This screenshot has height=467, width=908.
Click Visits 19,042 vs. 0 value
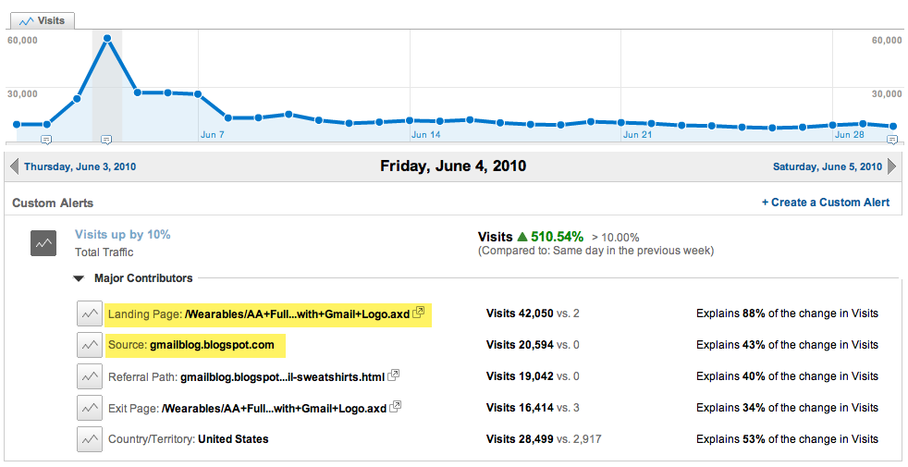tap(533, 376)
